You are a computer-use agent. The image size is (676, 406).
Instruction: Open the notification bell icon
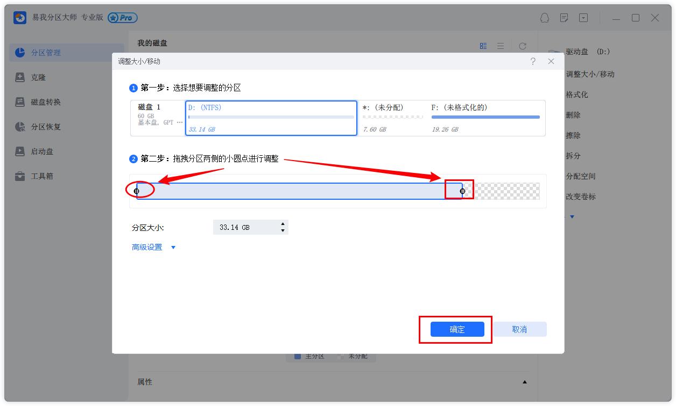tap(545, 18)
